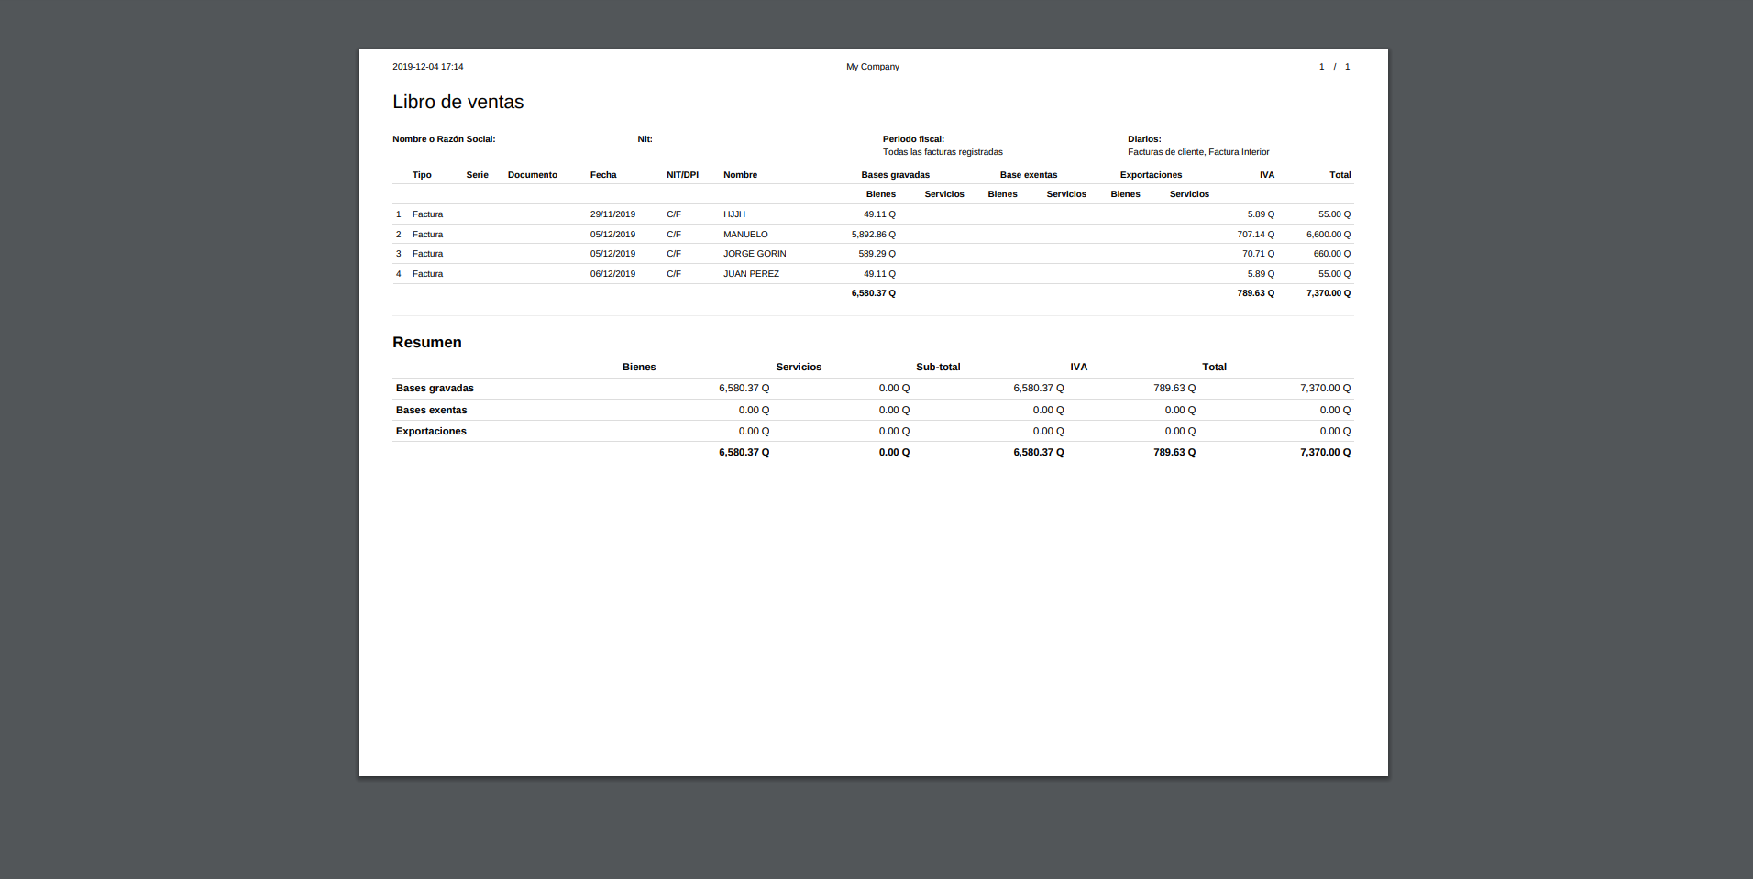Click the total 660.00 Q
The image size is (1753, 879).
click(x=1332, y=254)
